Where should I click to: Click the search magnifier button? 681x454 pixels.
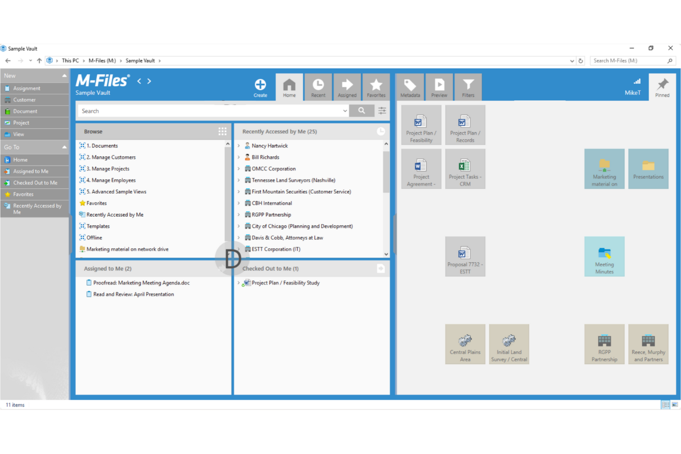362,111
